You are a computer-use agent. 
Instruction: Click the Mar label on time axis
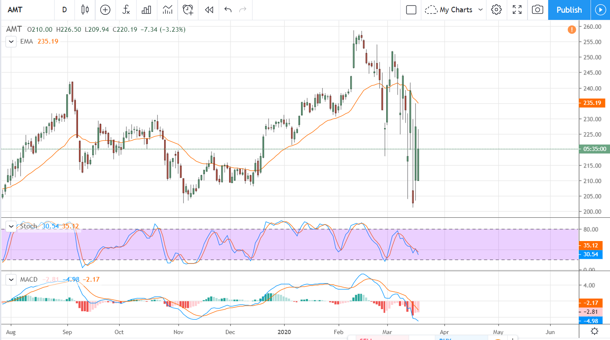point(387,331)
